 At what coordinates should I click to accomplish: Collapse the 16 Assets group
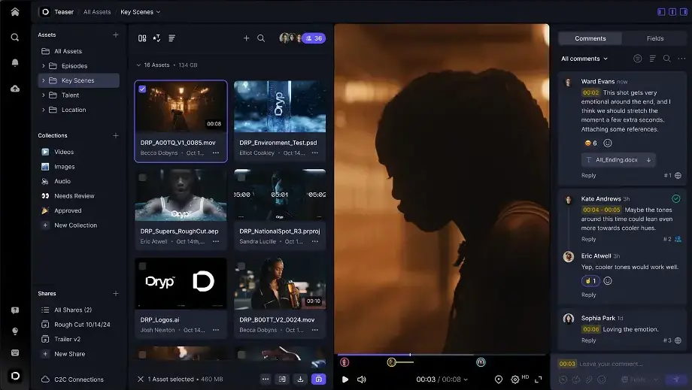tap(138, 65)
